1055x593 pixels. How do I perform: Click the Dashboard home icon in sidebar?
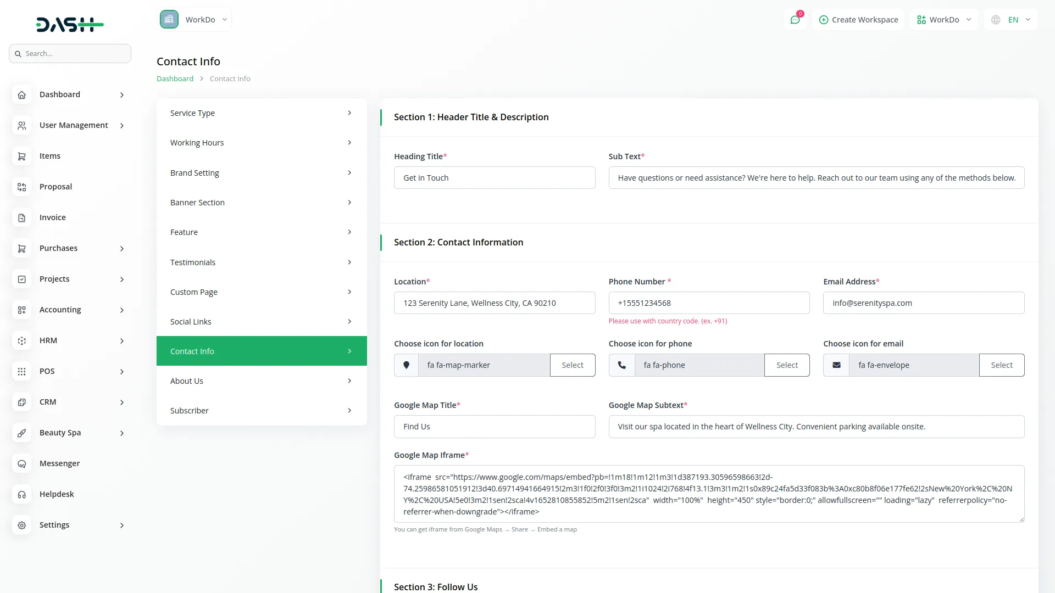tap(21, 95)
